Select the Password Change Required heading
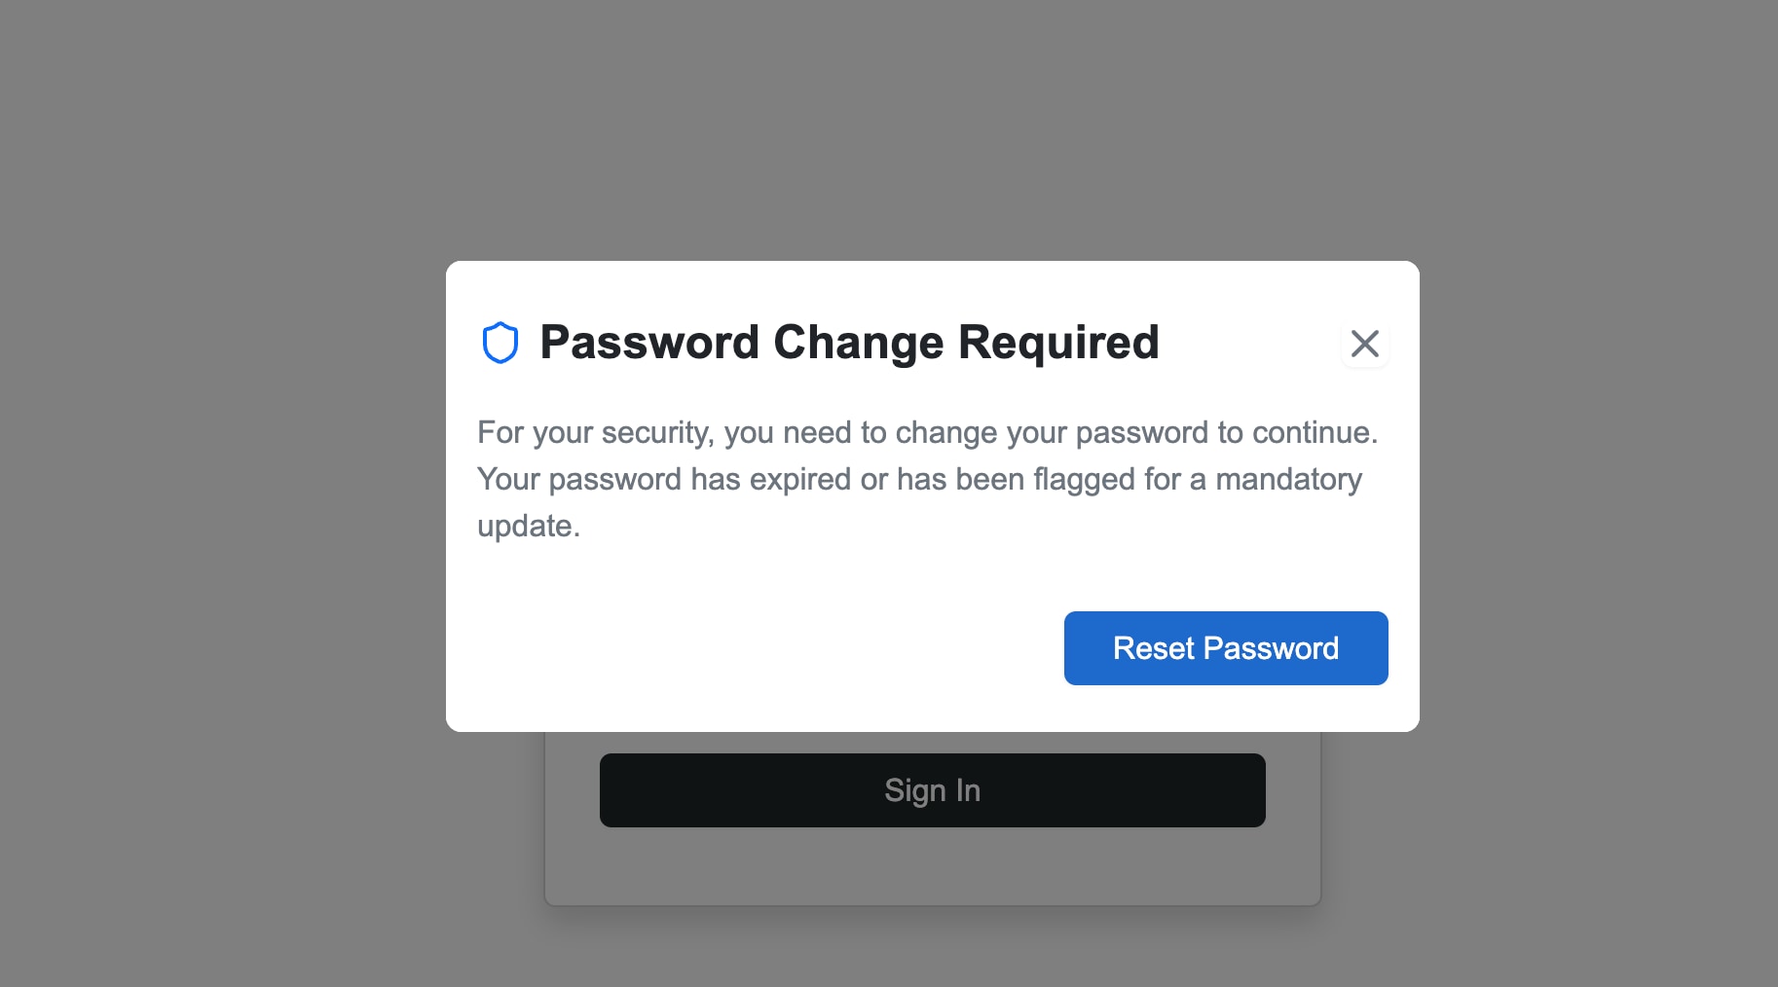This screenshot has height=987, width=1778. click(x=849, y=343)
